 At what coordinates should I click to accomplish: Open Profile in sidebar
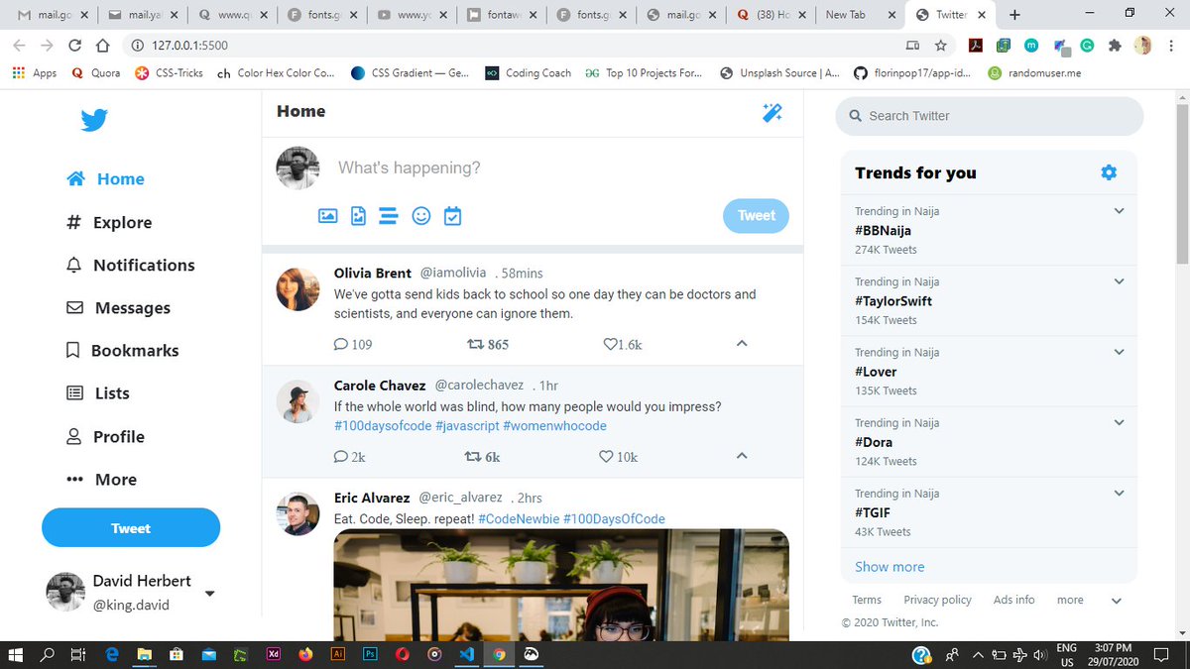104,437
